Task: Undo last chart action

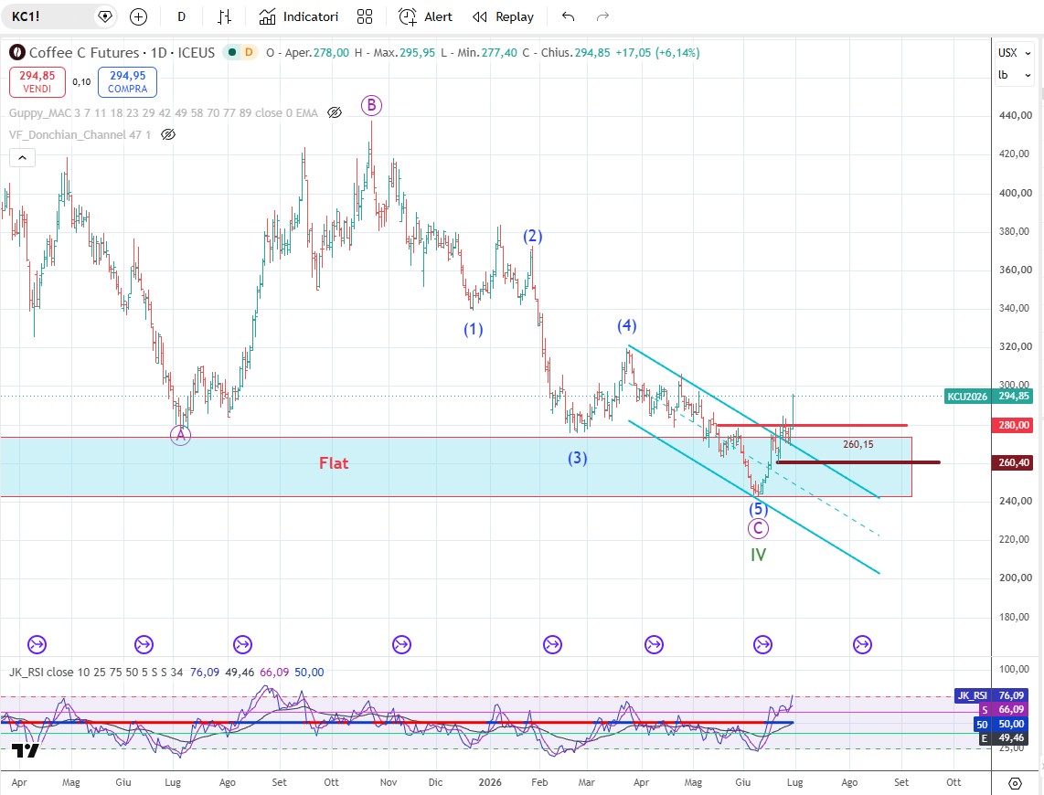Action: [x=568, y=16]
